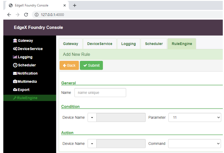Click the Gateway bank icon in sidebar
224x153 pixels.
(x=15, y=41)
